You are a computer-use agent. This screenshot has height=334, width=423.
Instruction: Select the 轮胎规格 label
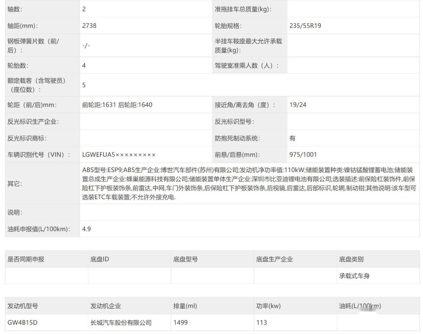228,26
